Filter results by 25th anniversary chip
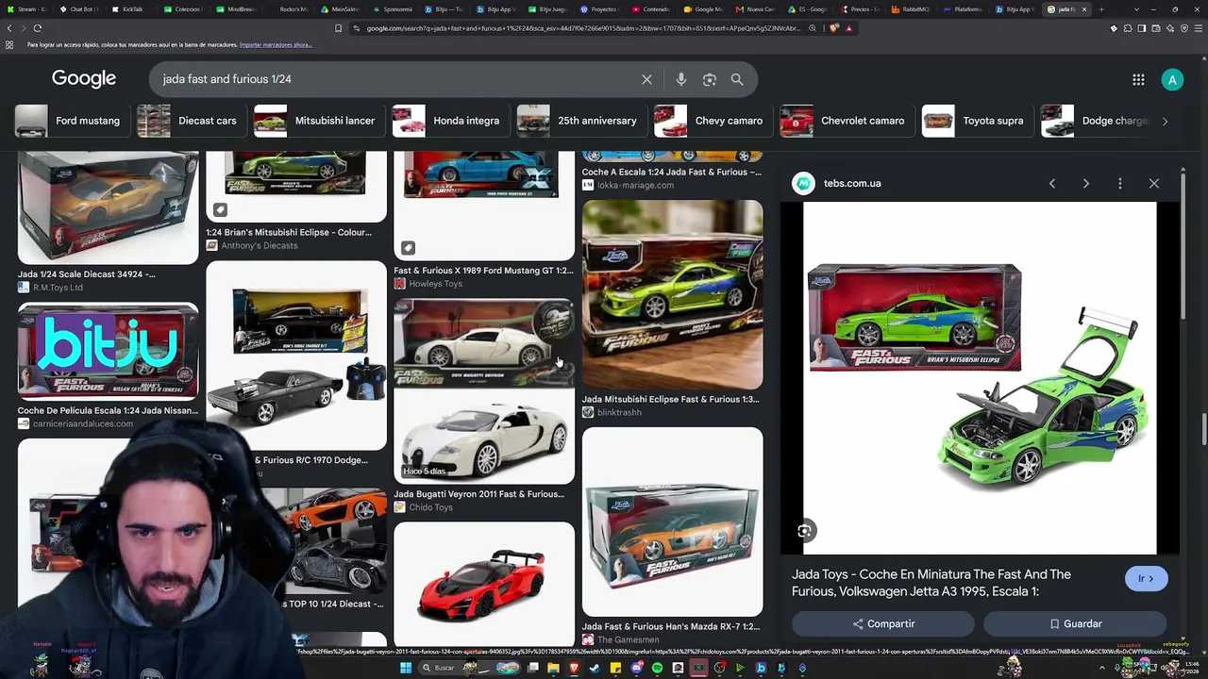Image resolution: width=1208 pixels, height=679 pixels. (581, 121)
